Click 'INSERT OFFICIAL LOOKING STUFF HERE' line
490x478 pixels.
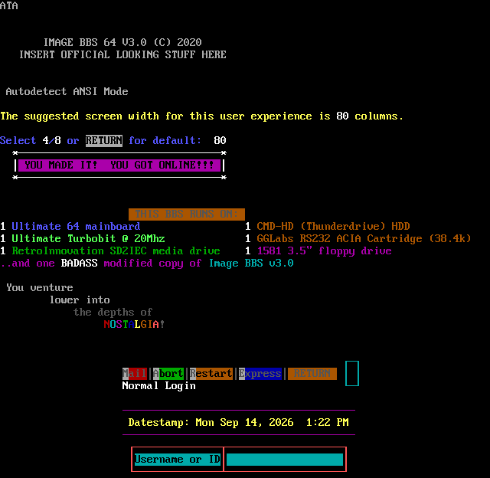(x=122, y=54)
